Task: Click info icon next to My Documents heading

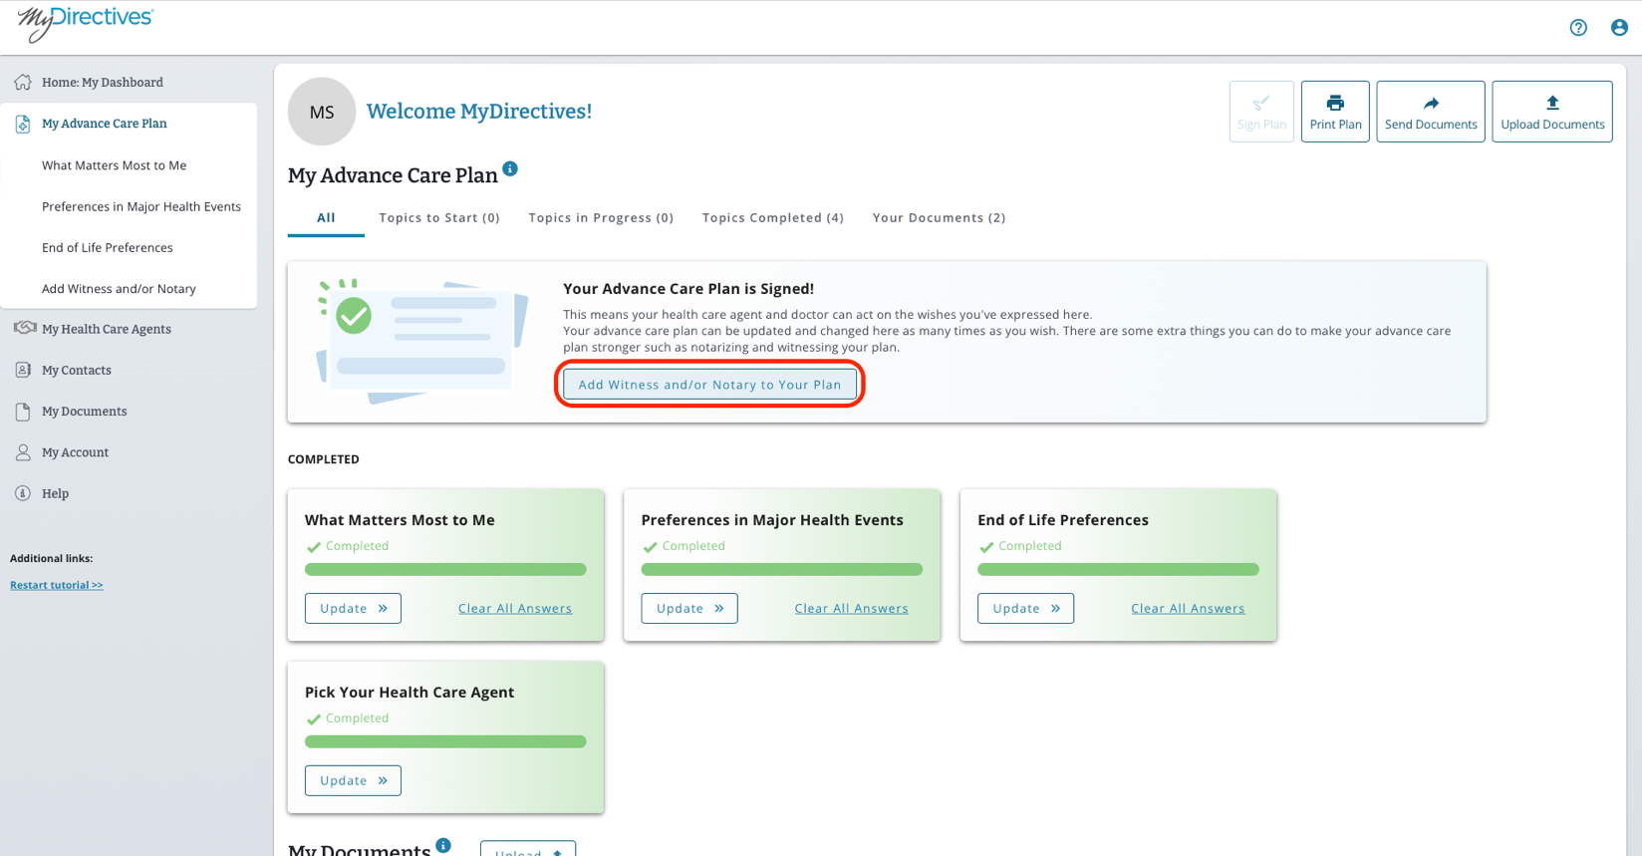Action: pos(443,845)
